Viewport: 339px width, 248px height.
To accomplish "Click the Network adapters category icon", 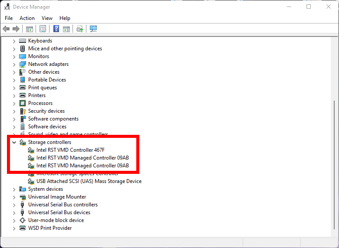I will click(23, 64).
